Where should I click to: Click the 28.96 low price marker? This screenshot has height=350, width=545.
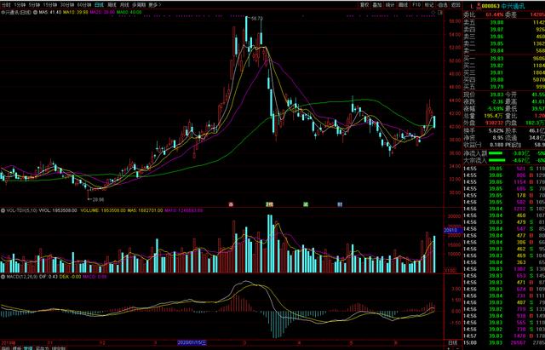coord(98,199)
